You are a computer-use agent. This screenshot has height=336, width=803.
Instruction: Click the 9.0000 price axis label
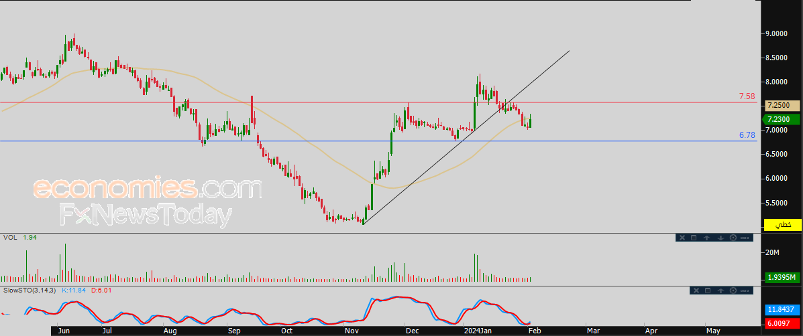(x=776, y=33)
